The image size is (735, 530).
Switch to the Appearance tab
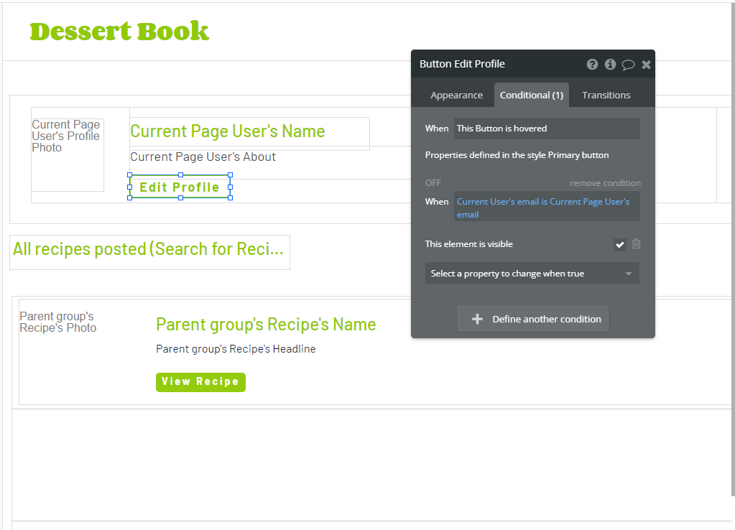(x=456, y=95)
